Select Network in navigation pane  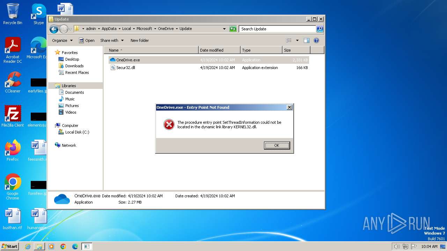click(69, 145)
